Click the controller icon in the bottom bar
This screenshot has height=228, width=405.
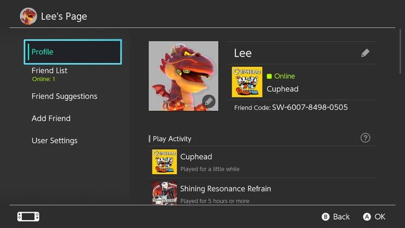coord(28,216)
